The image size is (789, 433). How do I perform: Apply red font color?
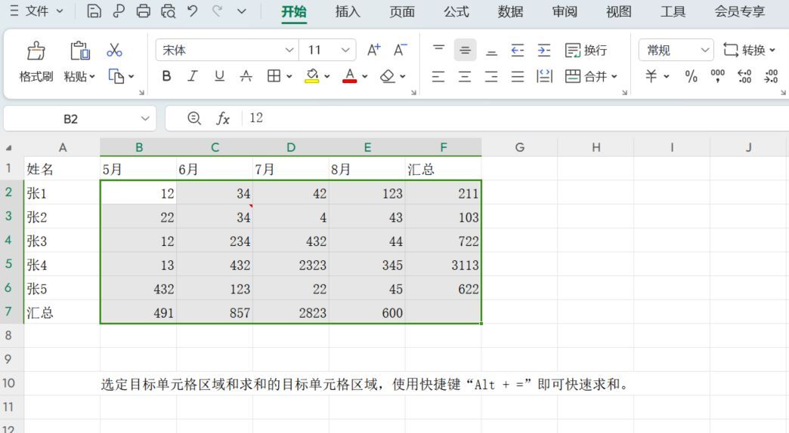tap(350, 76)
